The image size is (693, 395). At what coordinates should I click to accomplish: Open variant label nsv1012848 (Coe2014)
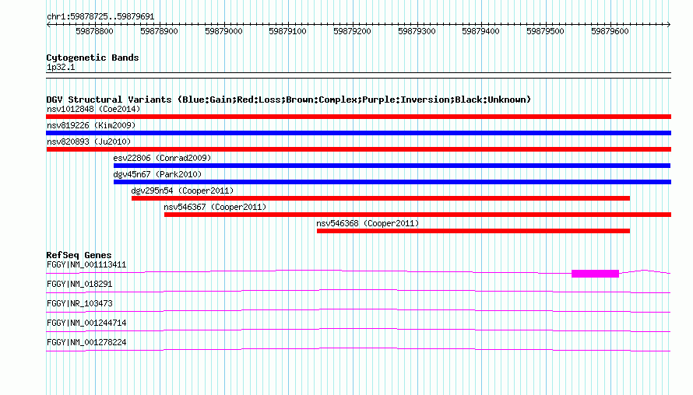(x=93, y=109)
